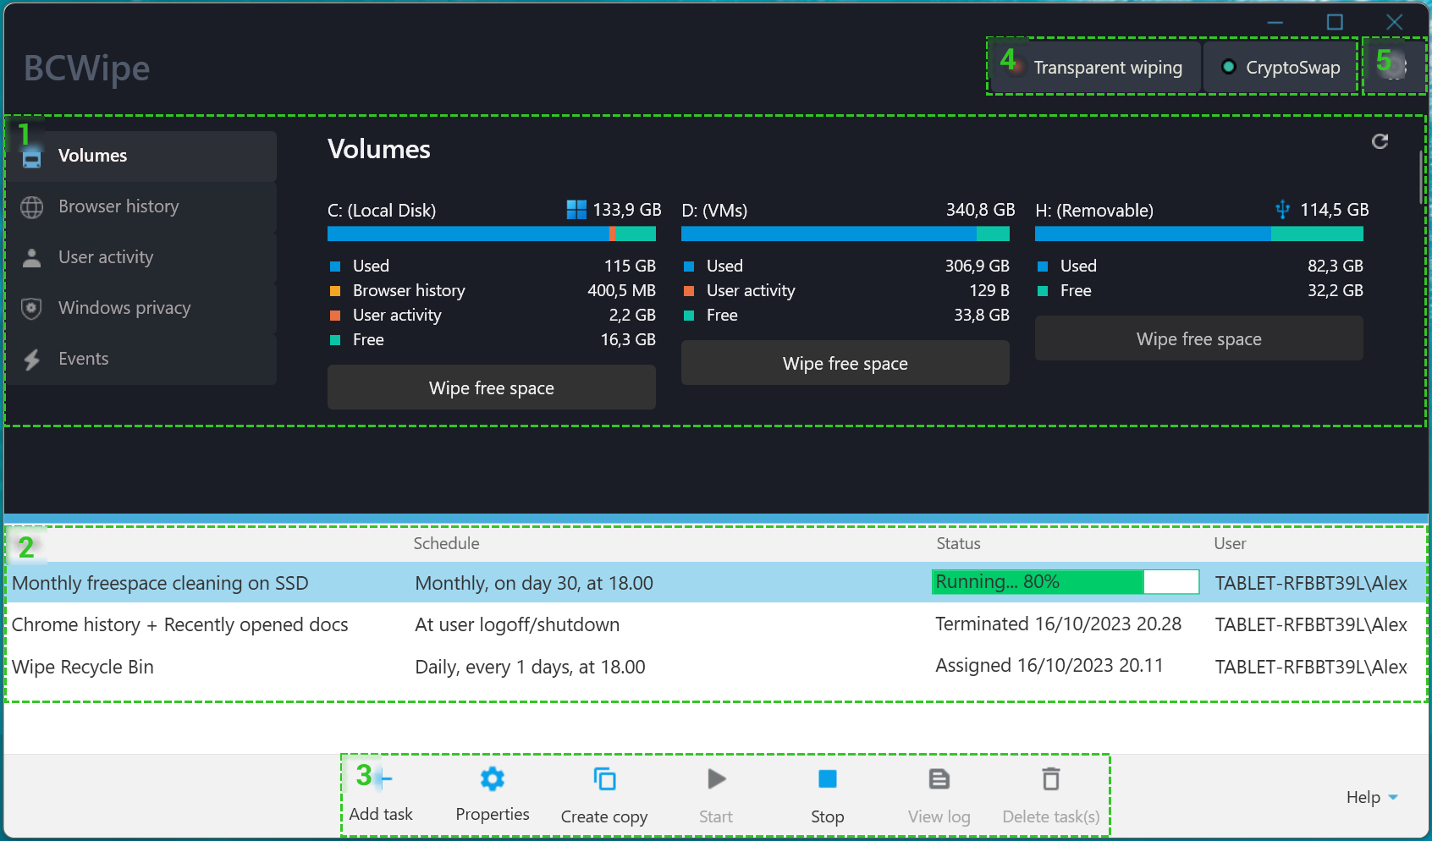
Task: Click C: User activity 2,2 GB entry
Action: click(492, 315)
